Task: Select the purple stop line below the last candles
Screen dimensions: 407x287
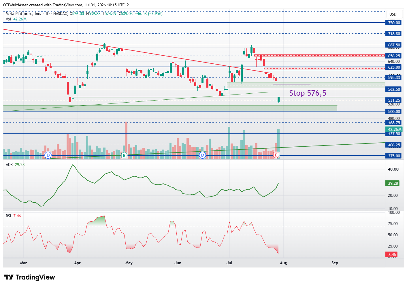Action: click(x=292, y=84)
